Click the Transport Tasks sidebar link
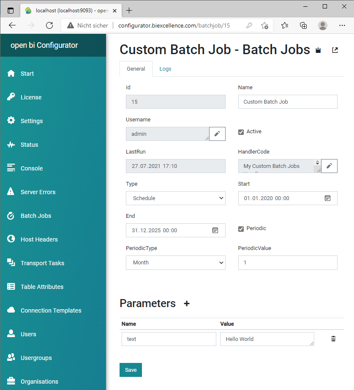 pyautogui.click(x=43, y=263)
